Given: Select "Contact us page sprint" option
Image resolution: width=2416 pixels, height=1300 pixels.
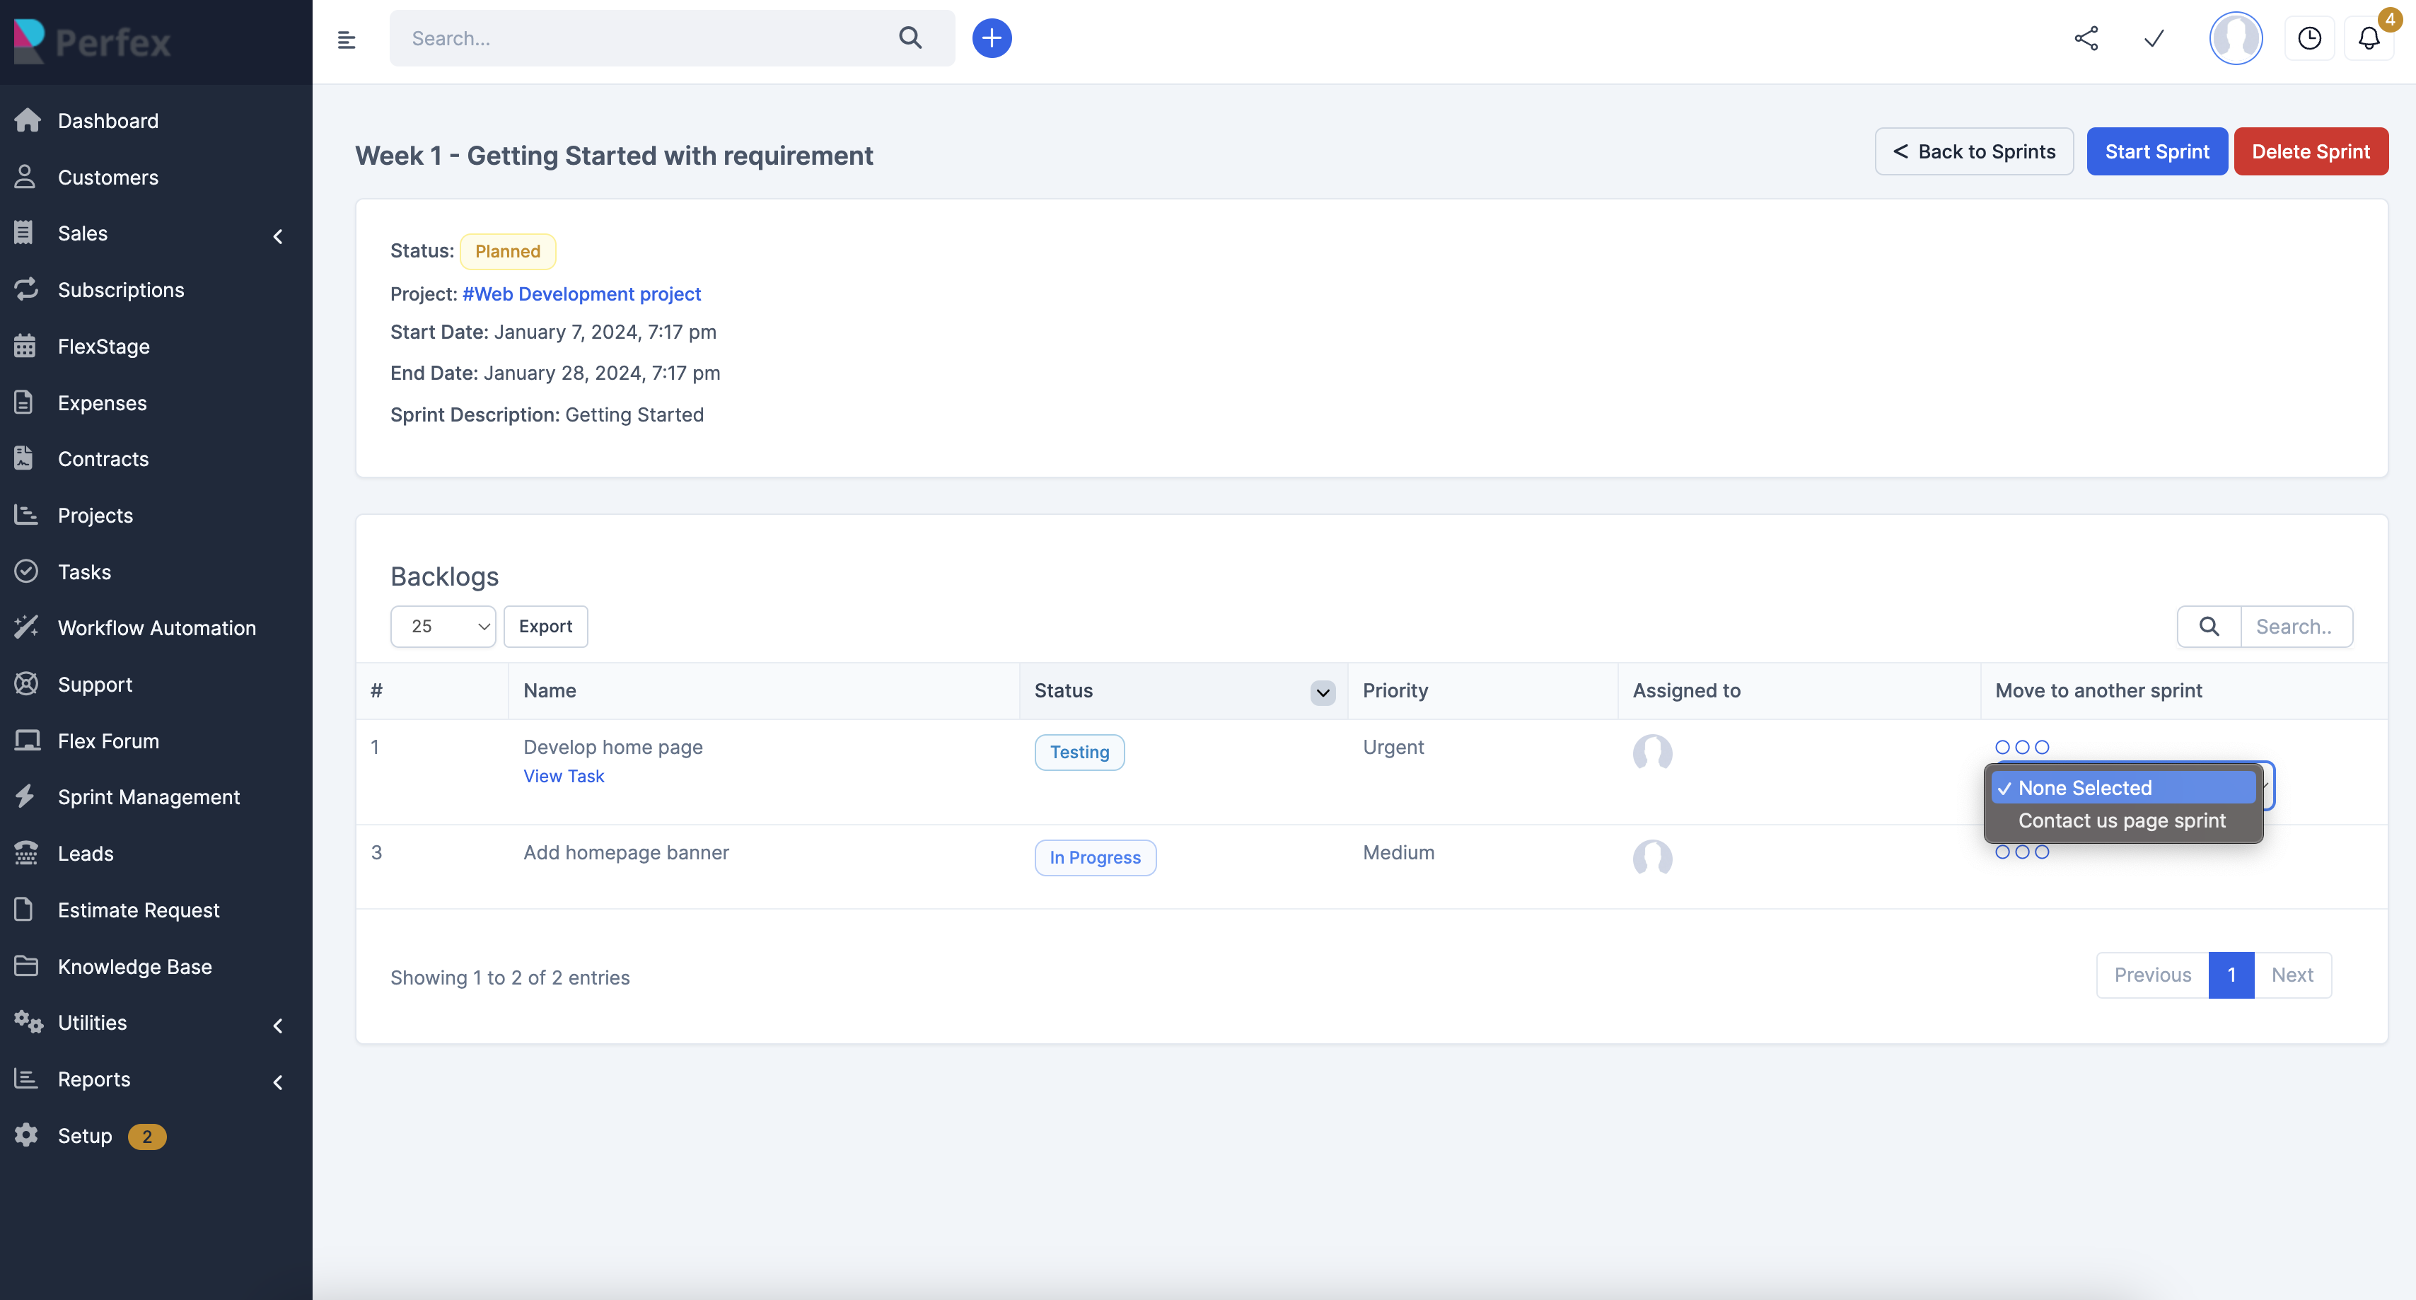Looking at the screenshot, I should (2122, 820).
